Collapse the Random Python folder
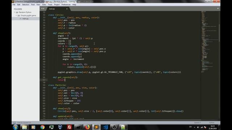 click(14, 12)
